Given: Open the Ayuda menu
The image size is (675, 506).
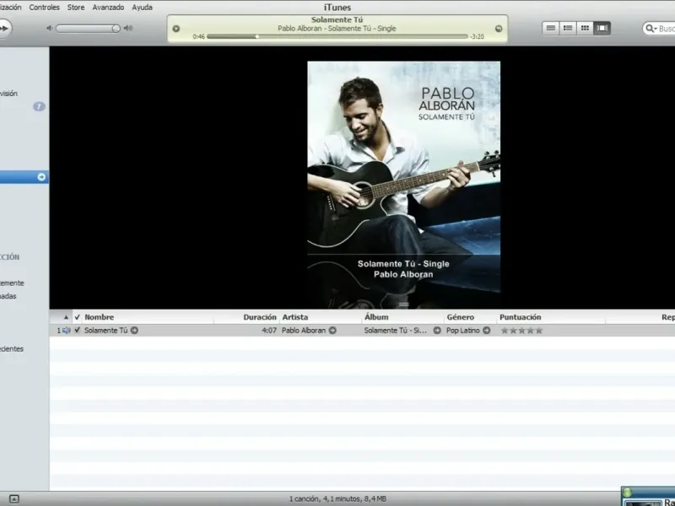Looking at the screenshot, I should coord(142,8).
